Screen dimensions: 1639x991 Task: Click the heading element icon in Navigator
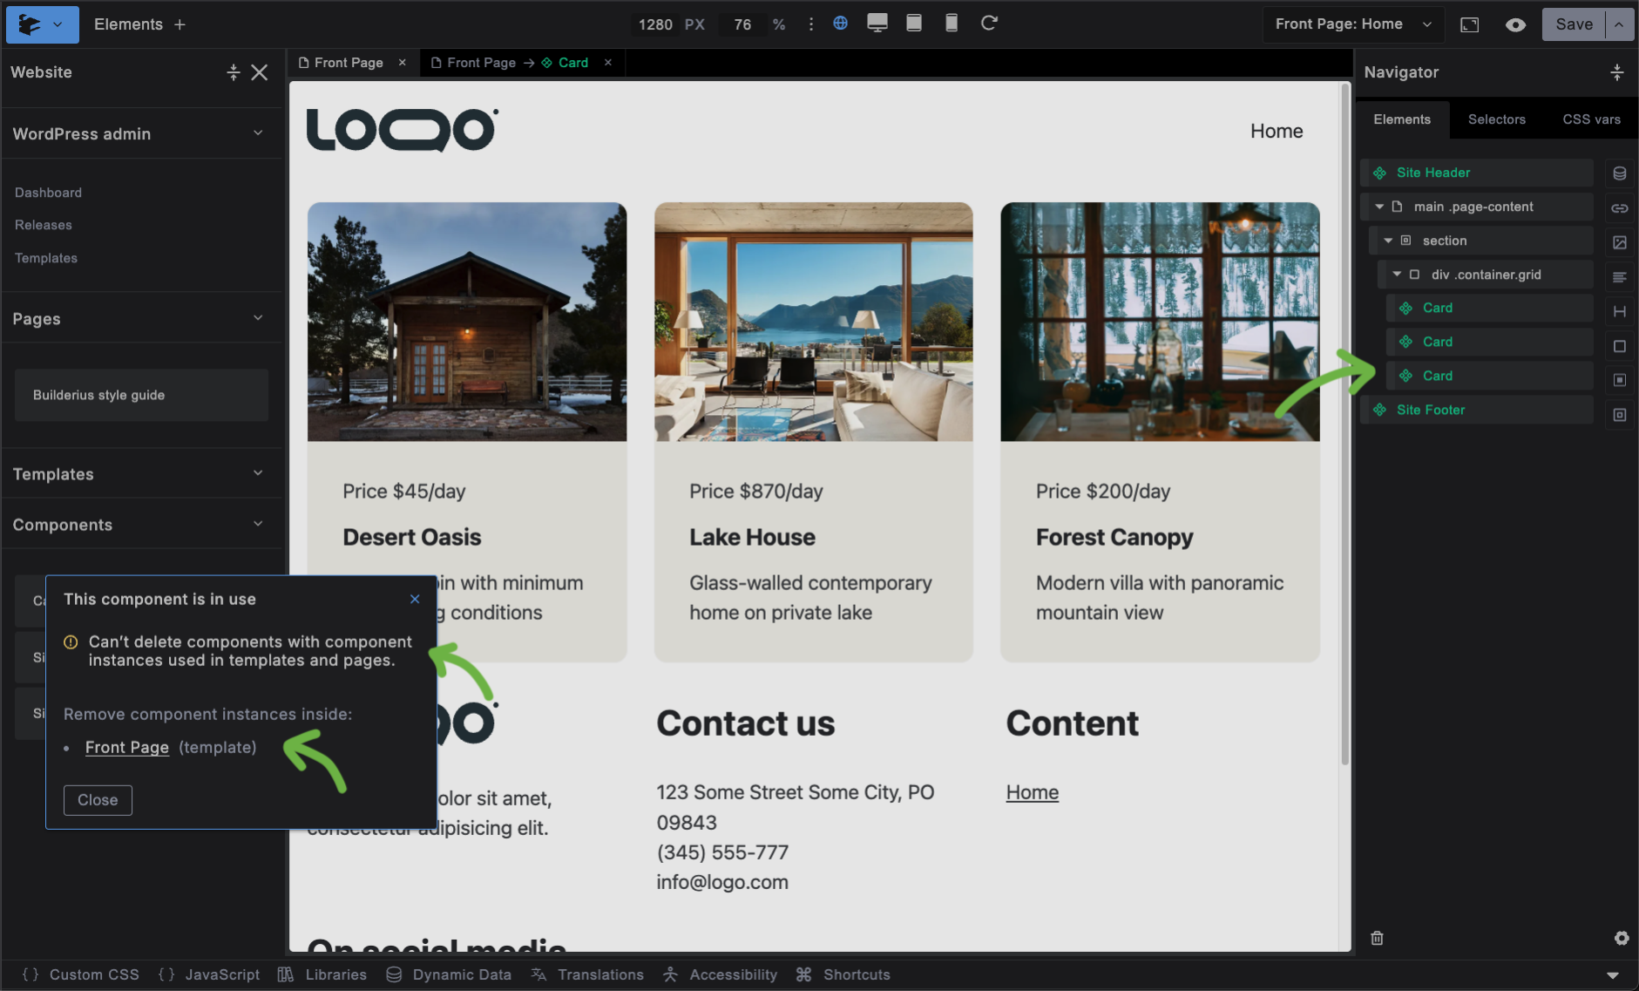[1619, 311]
